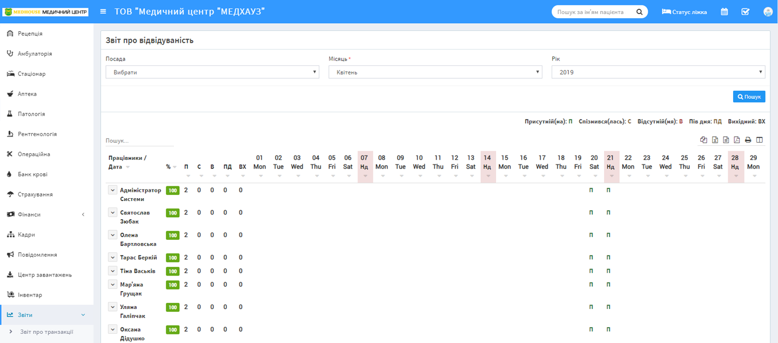This screenshot has width=778, height=343.
Task: Open the Операційна menu
Action: point(46,154)
